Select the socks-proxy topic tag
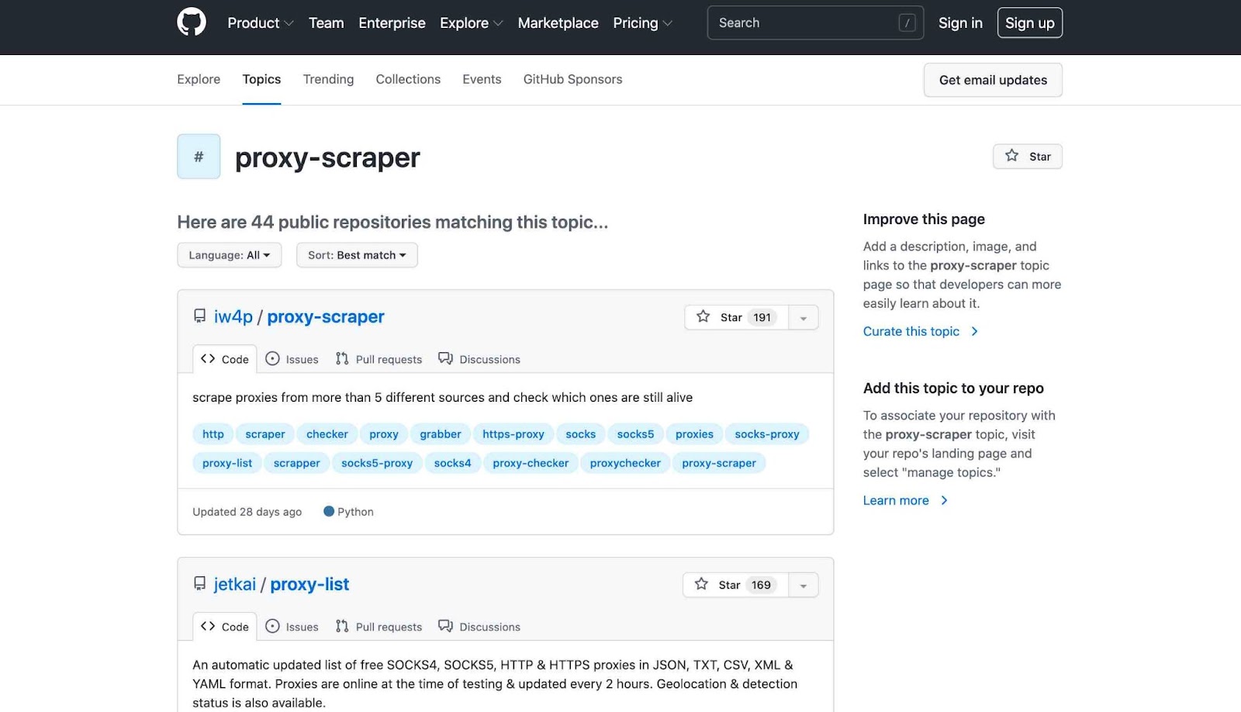 [767, 434]
